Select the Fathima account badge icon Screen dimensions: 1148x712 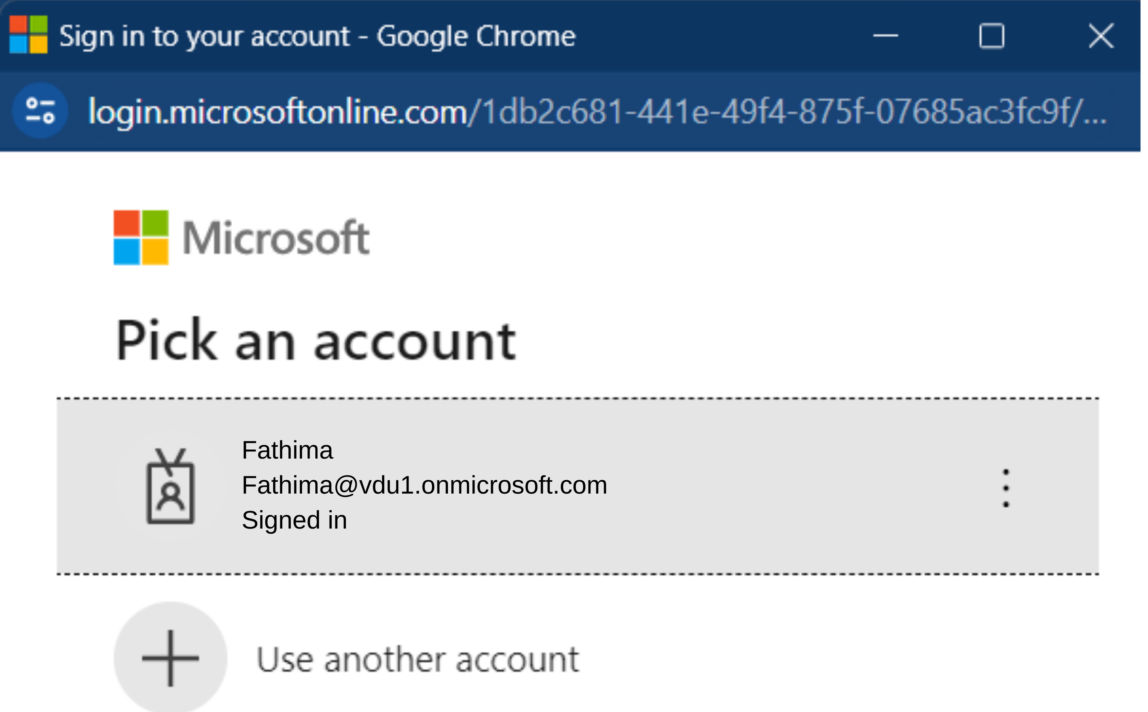(x=171, y=486)
